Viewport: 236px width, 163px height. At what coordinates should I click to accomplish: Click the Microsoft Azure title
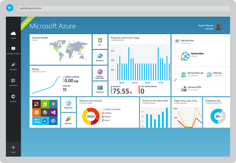53,26
